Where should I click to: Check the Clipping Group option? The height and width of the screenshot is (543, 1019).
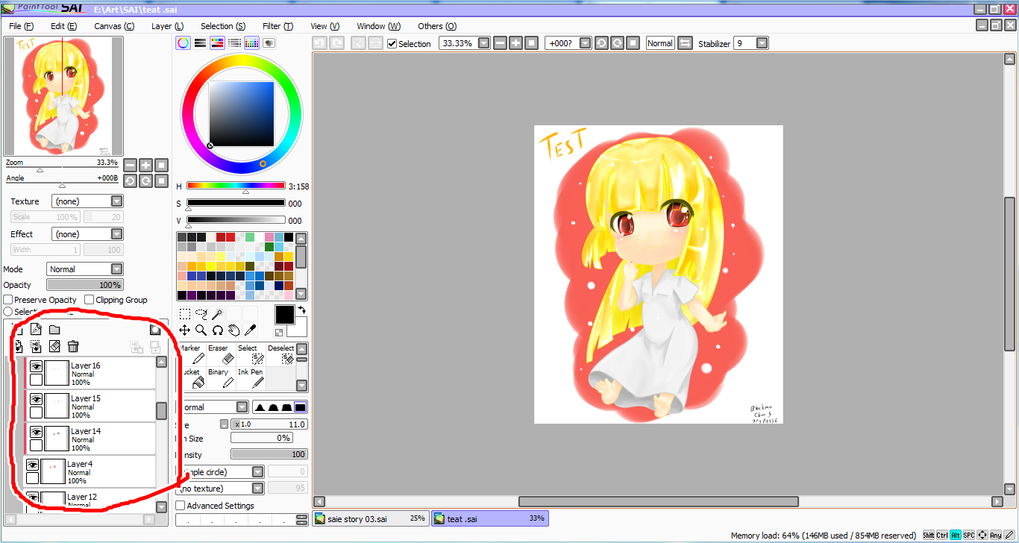tap(90, 300)
